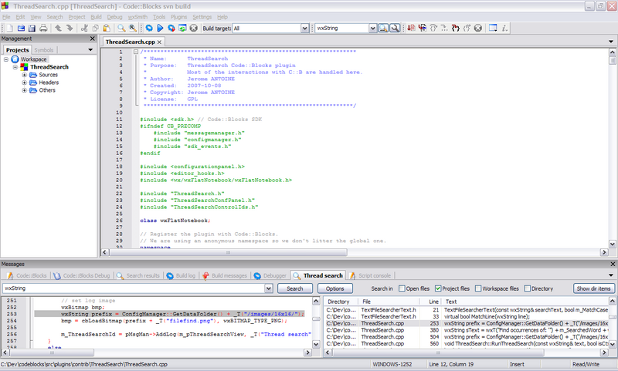Save the file with the floppy icon
This screenshot has width=618, height=371.
[x=32, y=28]
